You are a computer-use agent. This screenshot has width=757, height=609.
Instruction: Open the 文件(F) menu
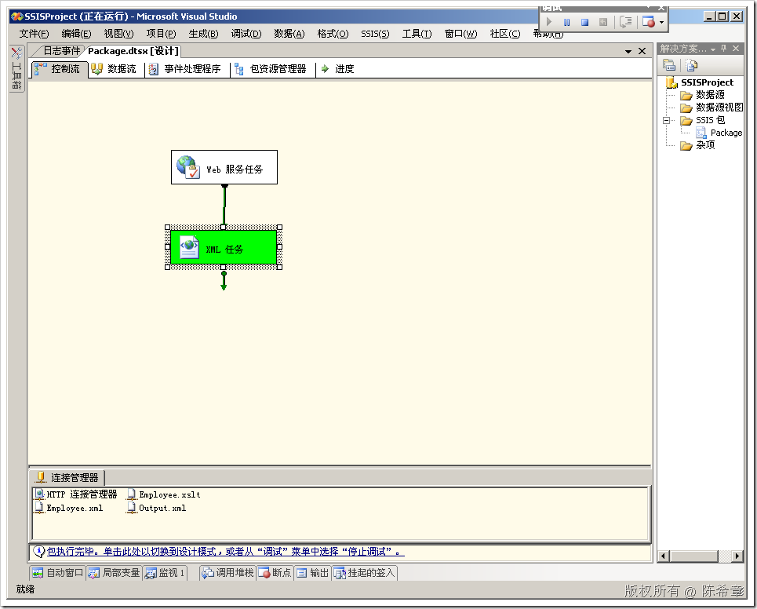[x=34, y=34]
